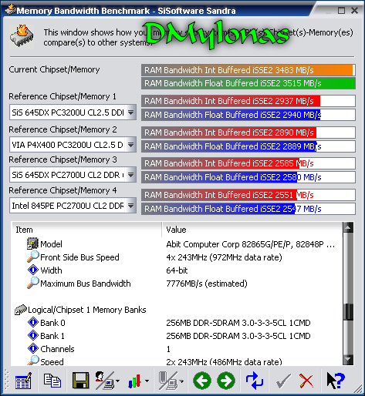Viewport: 365px width, 396px height.
Task: Open the options table icon in the toolbar
Action: point(23,381)
